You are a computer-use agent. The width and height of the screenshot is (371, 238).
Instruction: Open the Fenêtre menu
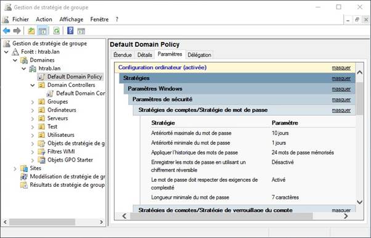(x=99, y=19)
